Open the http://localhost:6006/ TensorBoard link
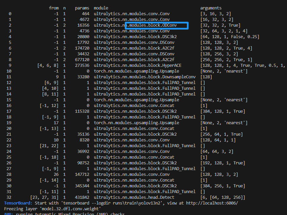Screen dimensions: 287x215 (212, 203)
